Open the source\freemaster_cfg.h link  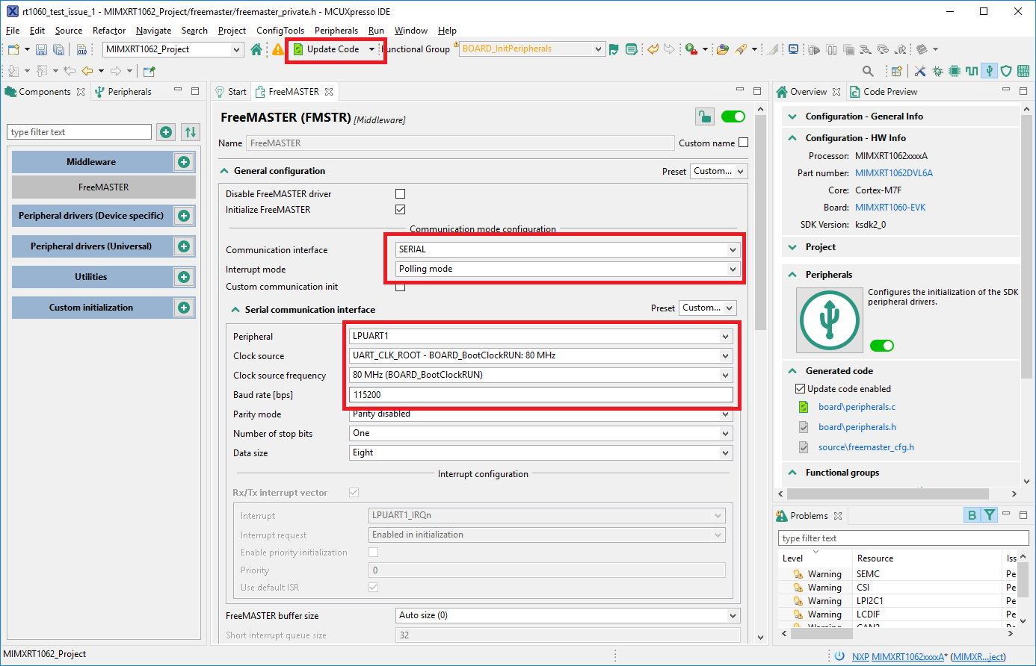click(x=866, y=447)
